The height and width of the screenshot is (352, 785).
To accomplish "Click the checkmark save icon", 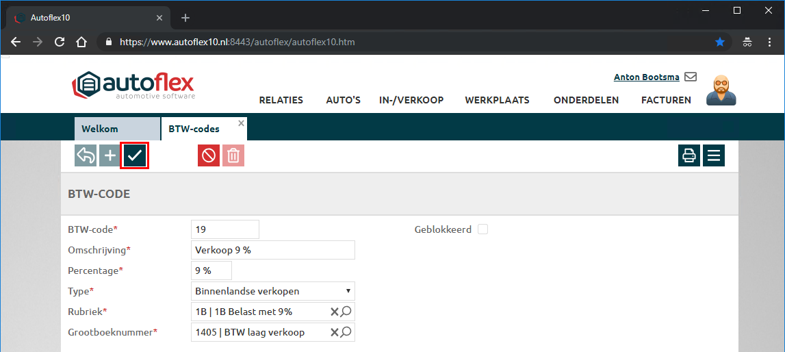I will pos(135,155).
